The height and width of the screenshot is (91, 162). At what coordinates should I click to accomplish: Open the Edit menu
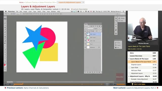click(x=21, y=12)
